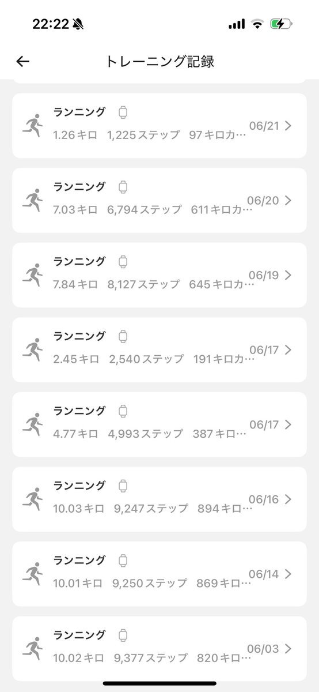319x692 pixels.
Task: Tap the back arrow in the header
Action: point(22,62)
